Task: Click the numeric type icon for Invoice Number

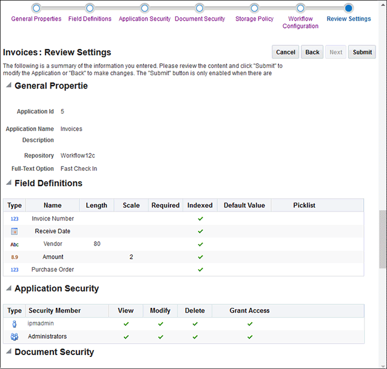Action: 15,219
